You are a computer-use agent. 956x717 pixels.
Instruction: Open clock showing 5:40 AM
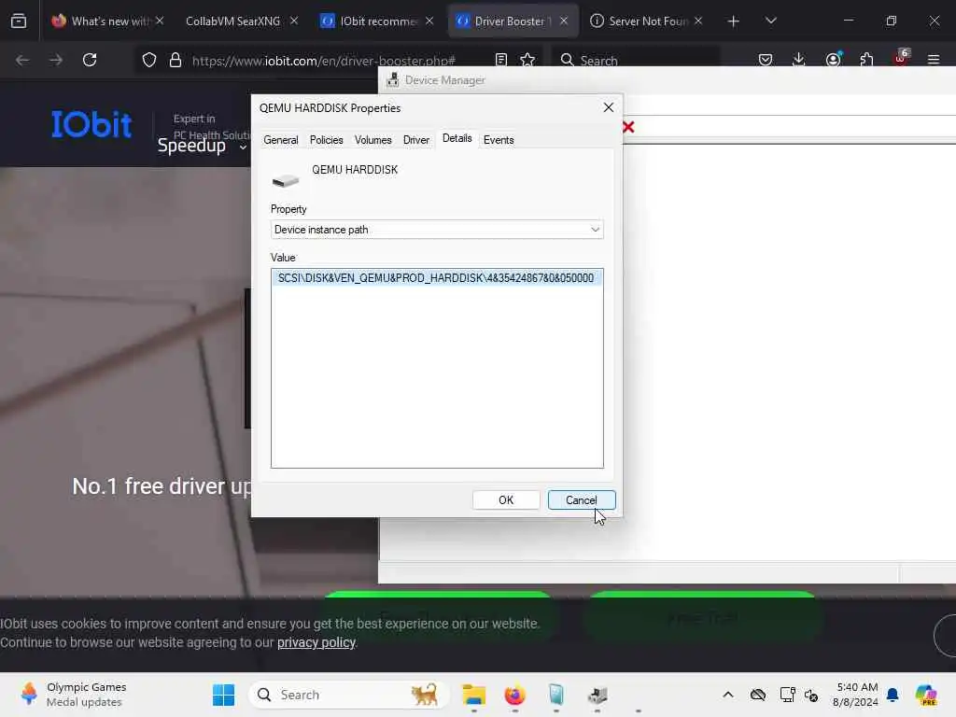coord(856,695)
